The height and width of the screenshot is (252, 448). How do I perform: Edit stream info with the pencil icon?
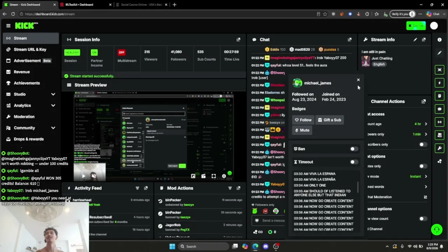click(415, 40)
